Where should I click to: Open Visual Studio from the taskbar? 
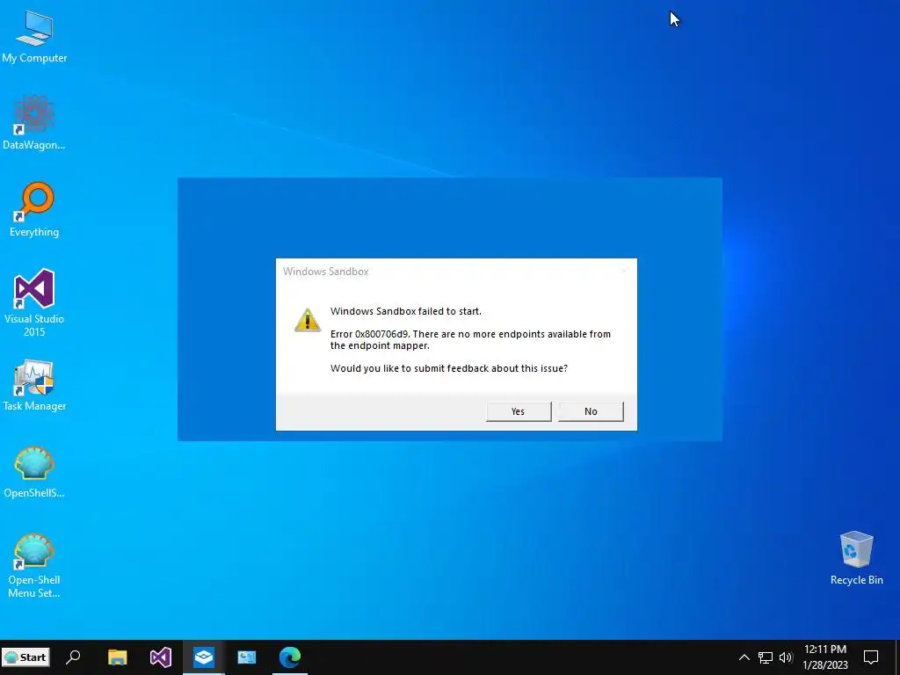point(161,657)
